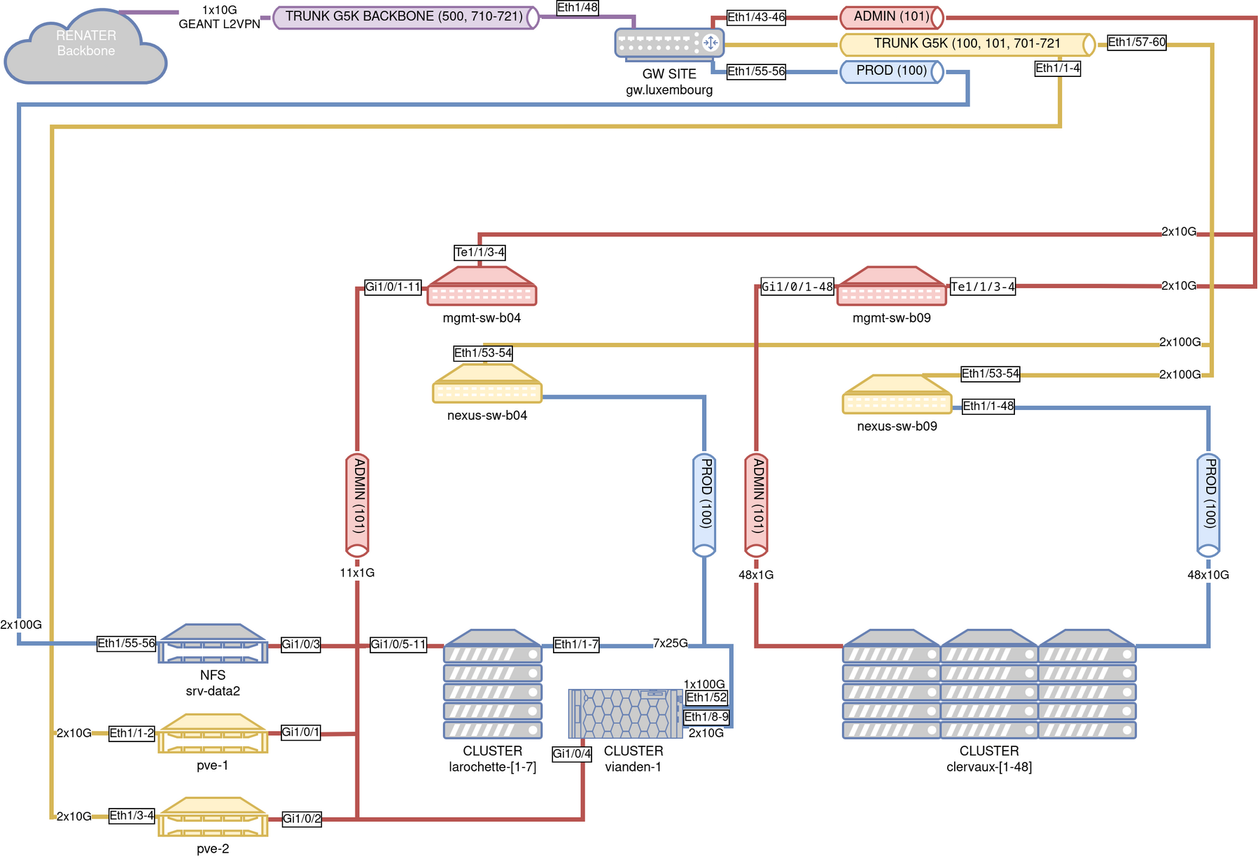
Task: Click the Eth1/1-7 port label
Action: (576, 644)
